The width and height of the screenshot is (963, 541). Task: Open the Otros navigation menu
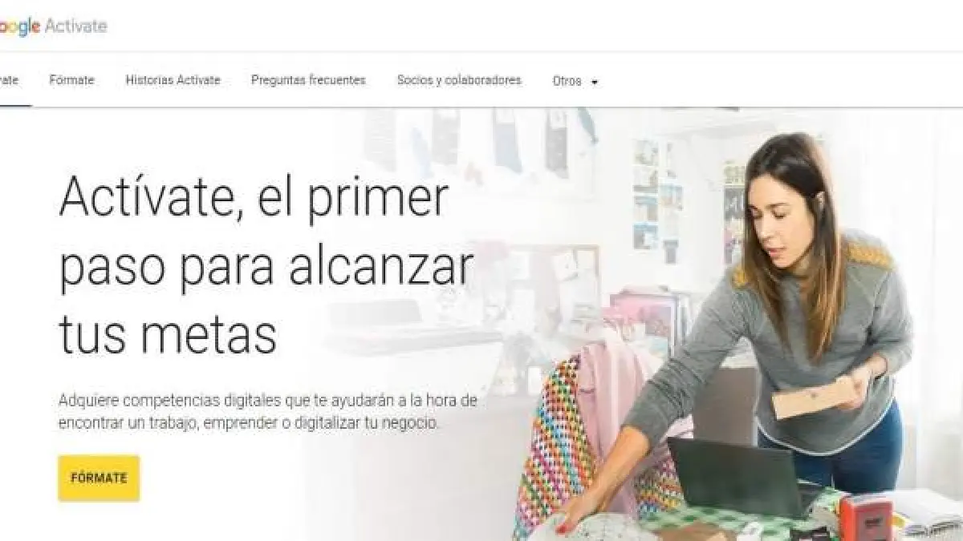(x=575, y=81)
